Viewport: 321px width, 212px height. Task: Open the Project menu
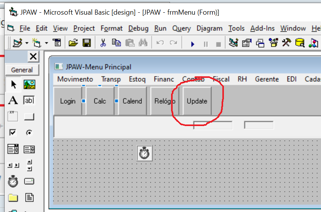(x=84, y=28)
